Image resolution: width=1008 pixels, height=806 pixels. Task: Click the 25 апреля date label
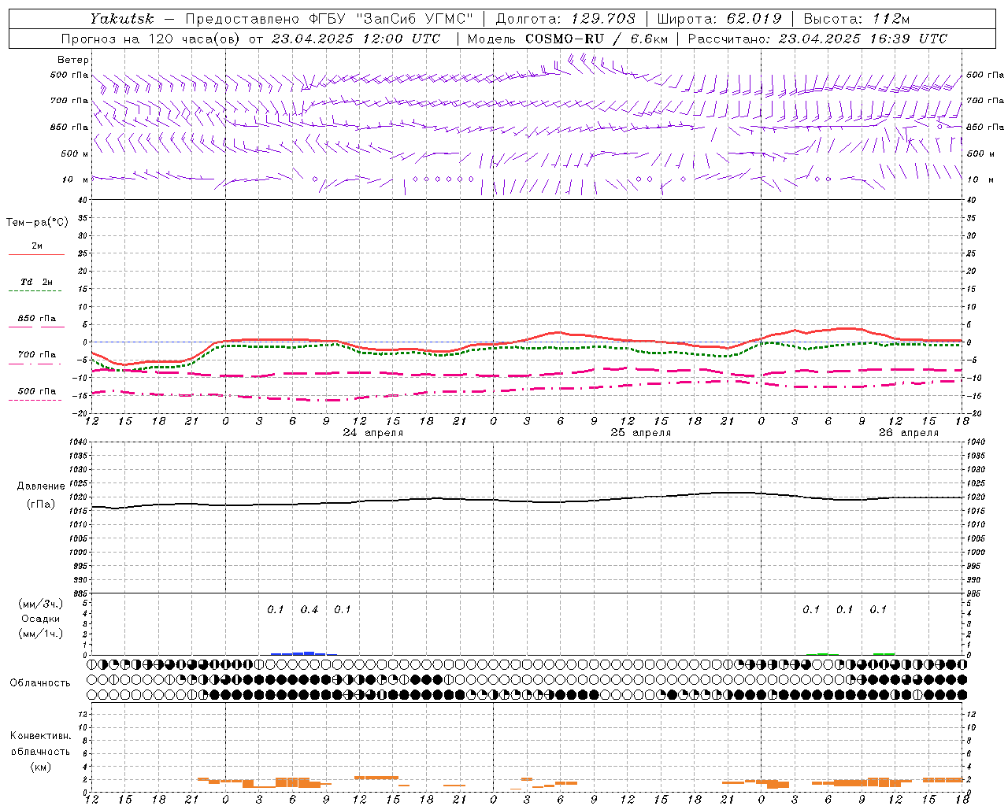coord(641,432)
